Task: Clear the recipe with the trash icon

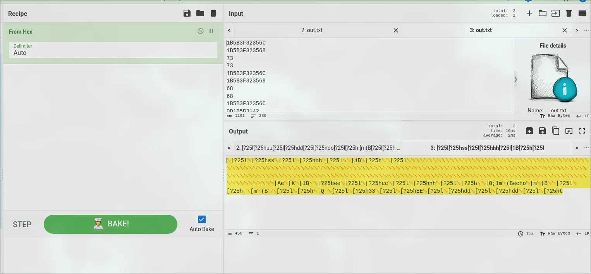Action: click(x=213, y=14)
